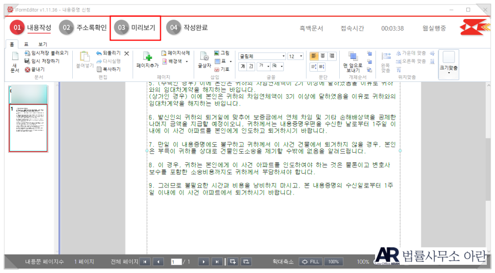Click the FILL zoom button

pos(311,262)
